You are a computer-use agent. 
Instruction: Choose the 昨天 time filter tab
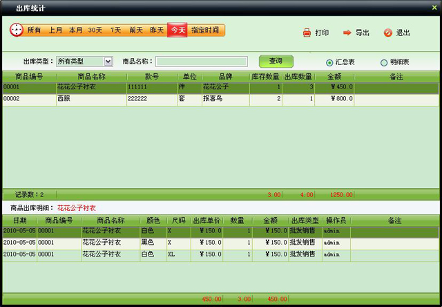tap(157, 30)
